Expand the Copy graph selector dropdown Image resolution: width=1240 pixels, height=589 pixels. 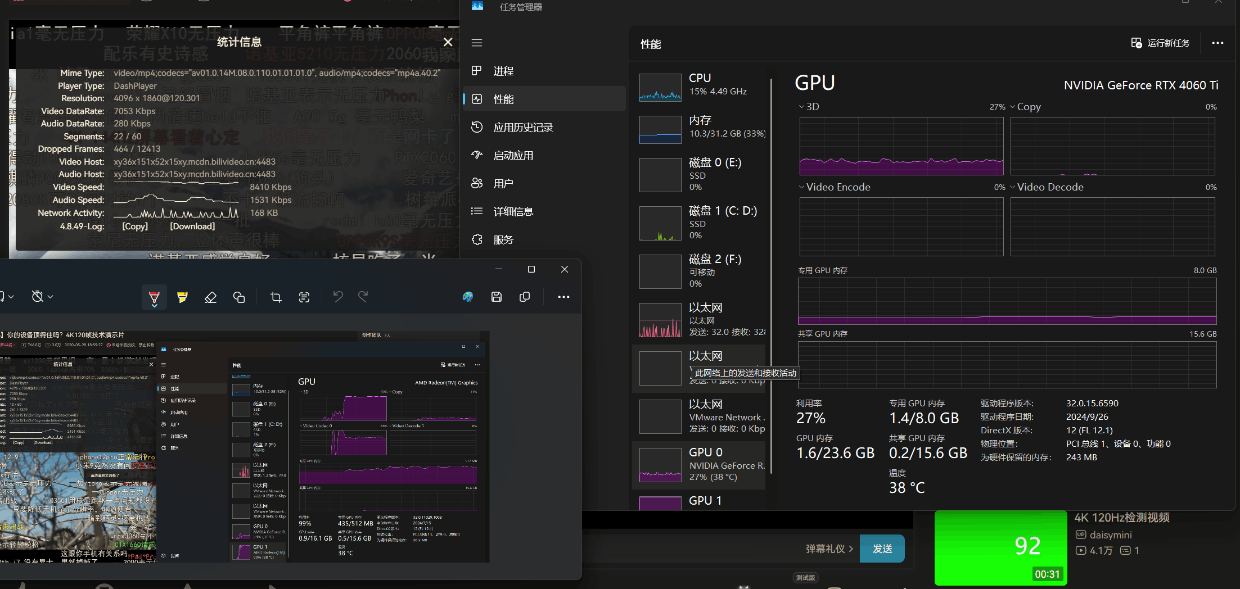(1013, 107)
